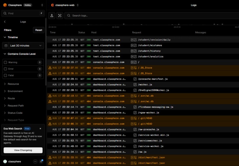The image size is (239, 166).
Task: Click function icon on the / root row
Action: coord(135,62)
